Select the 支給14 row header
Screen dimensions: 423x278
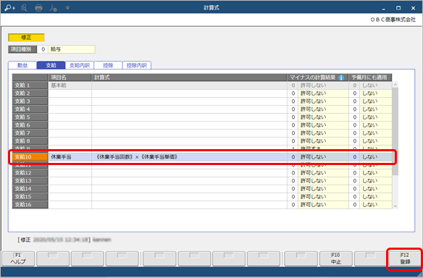click(x=30, y=189)
